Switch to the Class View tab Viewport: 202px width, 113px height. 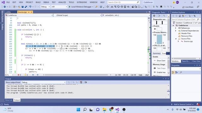pos(196,61)
